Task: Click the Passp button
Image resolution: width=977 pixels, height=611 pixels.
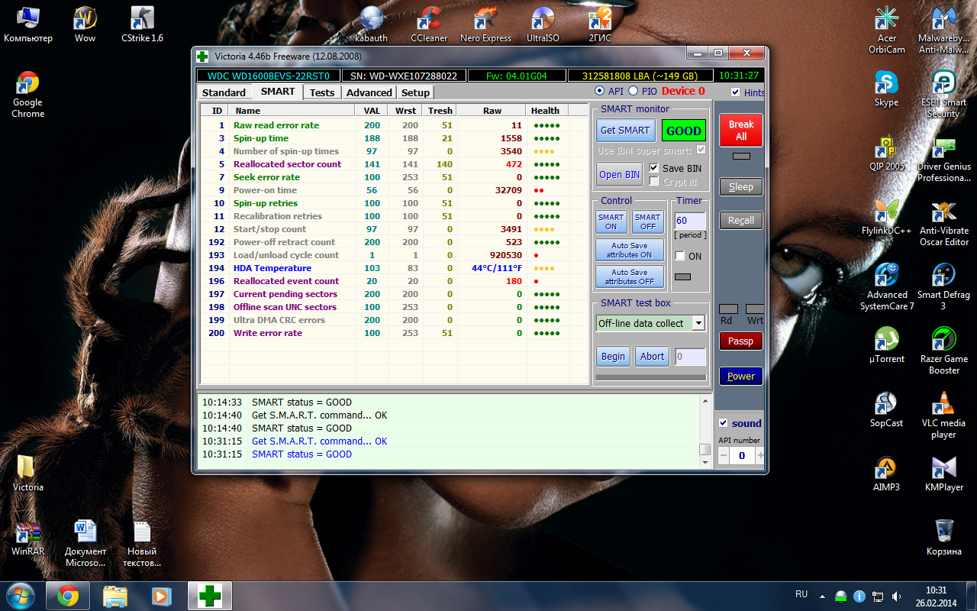Action: point(741,341)
